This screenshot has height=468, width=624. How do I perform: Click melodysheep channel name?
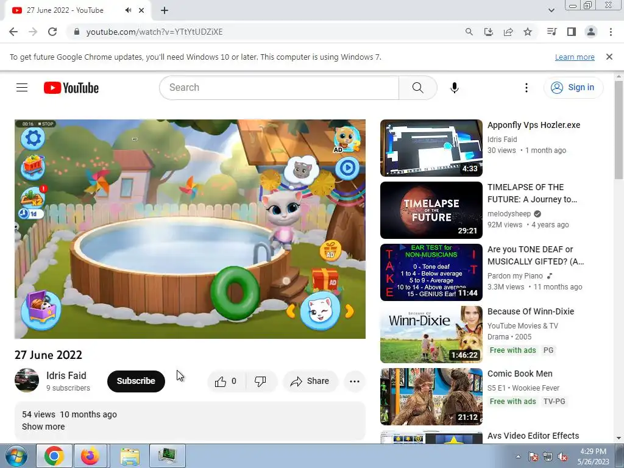[509, 214]
